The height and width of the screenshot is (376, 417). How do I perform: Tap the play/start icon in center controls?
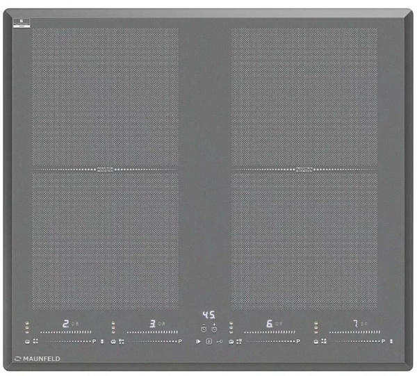(x=198, y=342)
